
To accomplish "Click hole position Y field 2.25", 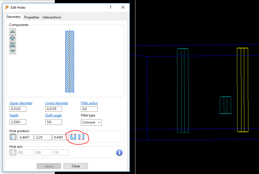I will pyautogui.click(x=43, y=137).
